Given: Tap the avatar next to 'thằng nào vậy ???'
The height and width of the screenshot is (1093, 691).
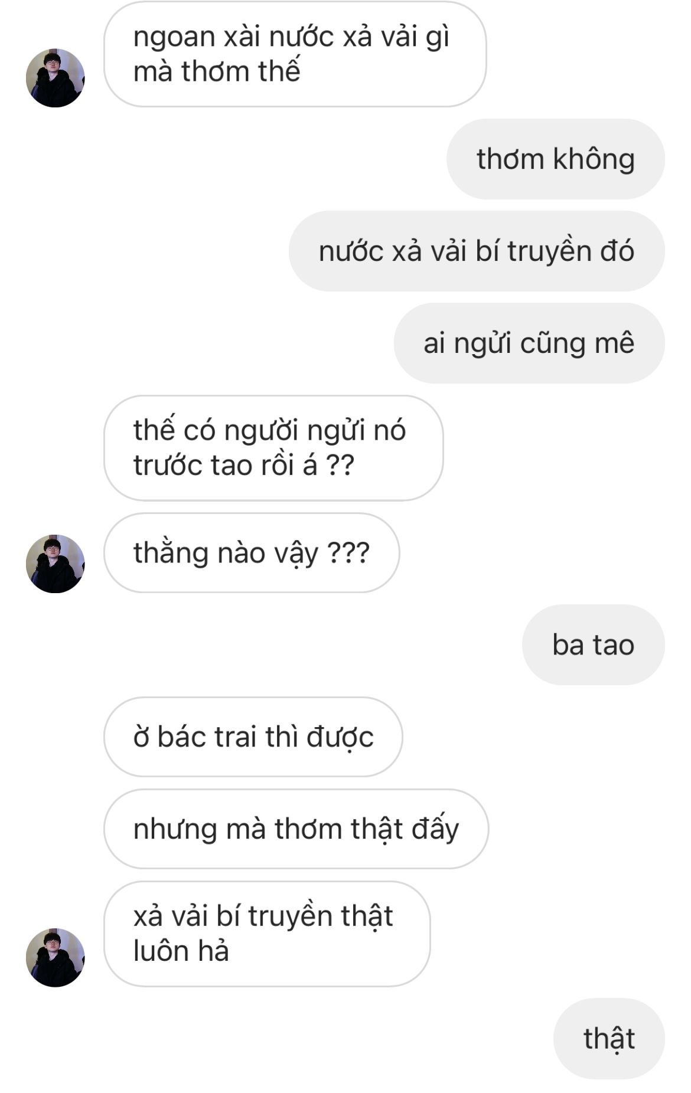Looking at the screenshot, I should tap(56, 564).
